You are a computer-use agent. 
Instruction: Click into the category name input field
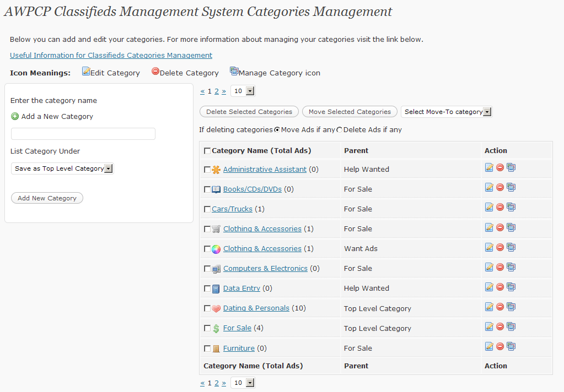click(83, 134)
